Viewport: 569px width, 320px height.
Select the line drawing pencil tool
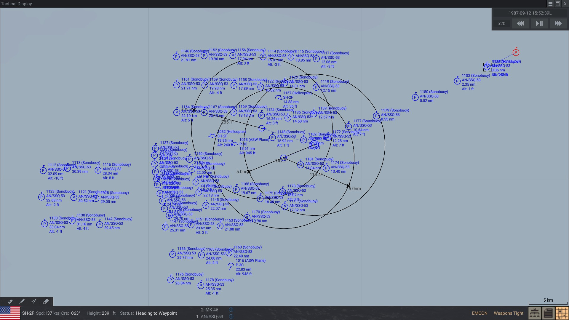coord(22,301)
